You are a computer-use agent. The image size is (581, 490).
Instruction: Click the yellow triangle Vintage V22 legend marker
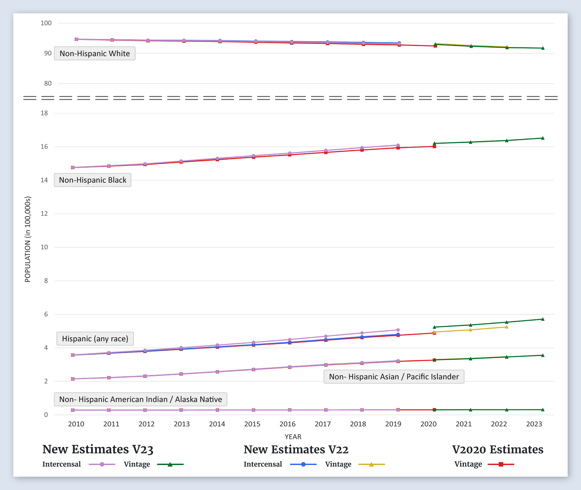(371, 464)
